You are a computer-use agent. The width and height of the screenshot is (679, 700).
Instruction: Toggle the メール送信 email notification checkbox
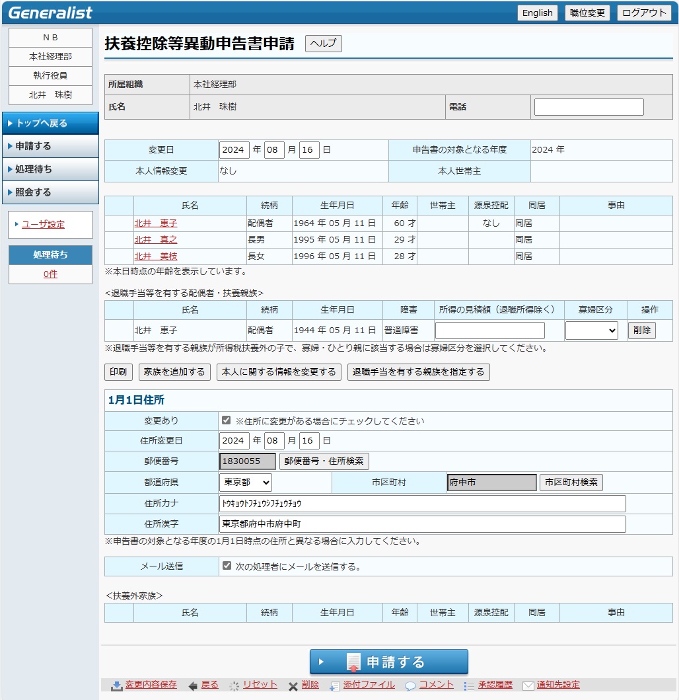(x=227, y=566)
